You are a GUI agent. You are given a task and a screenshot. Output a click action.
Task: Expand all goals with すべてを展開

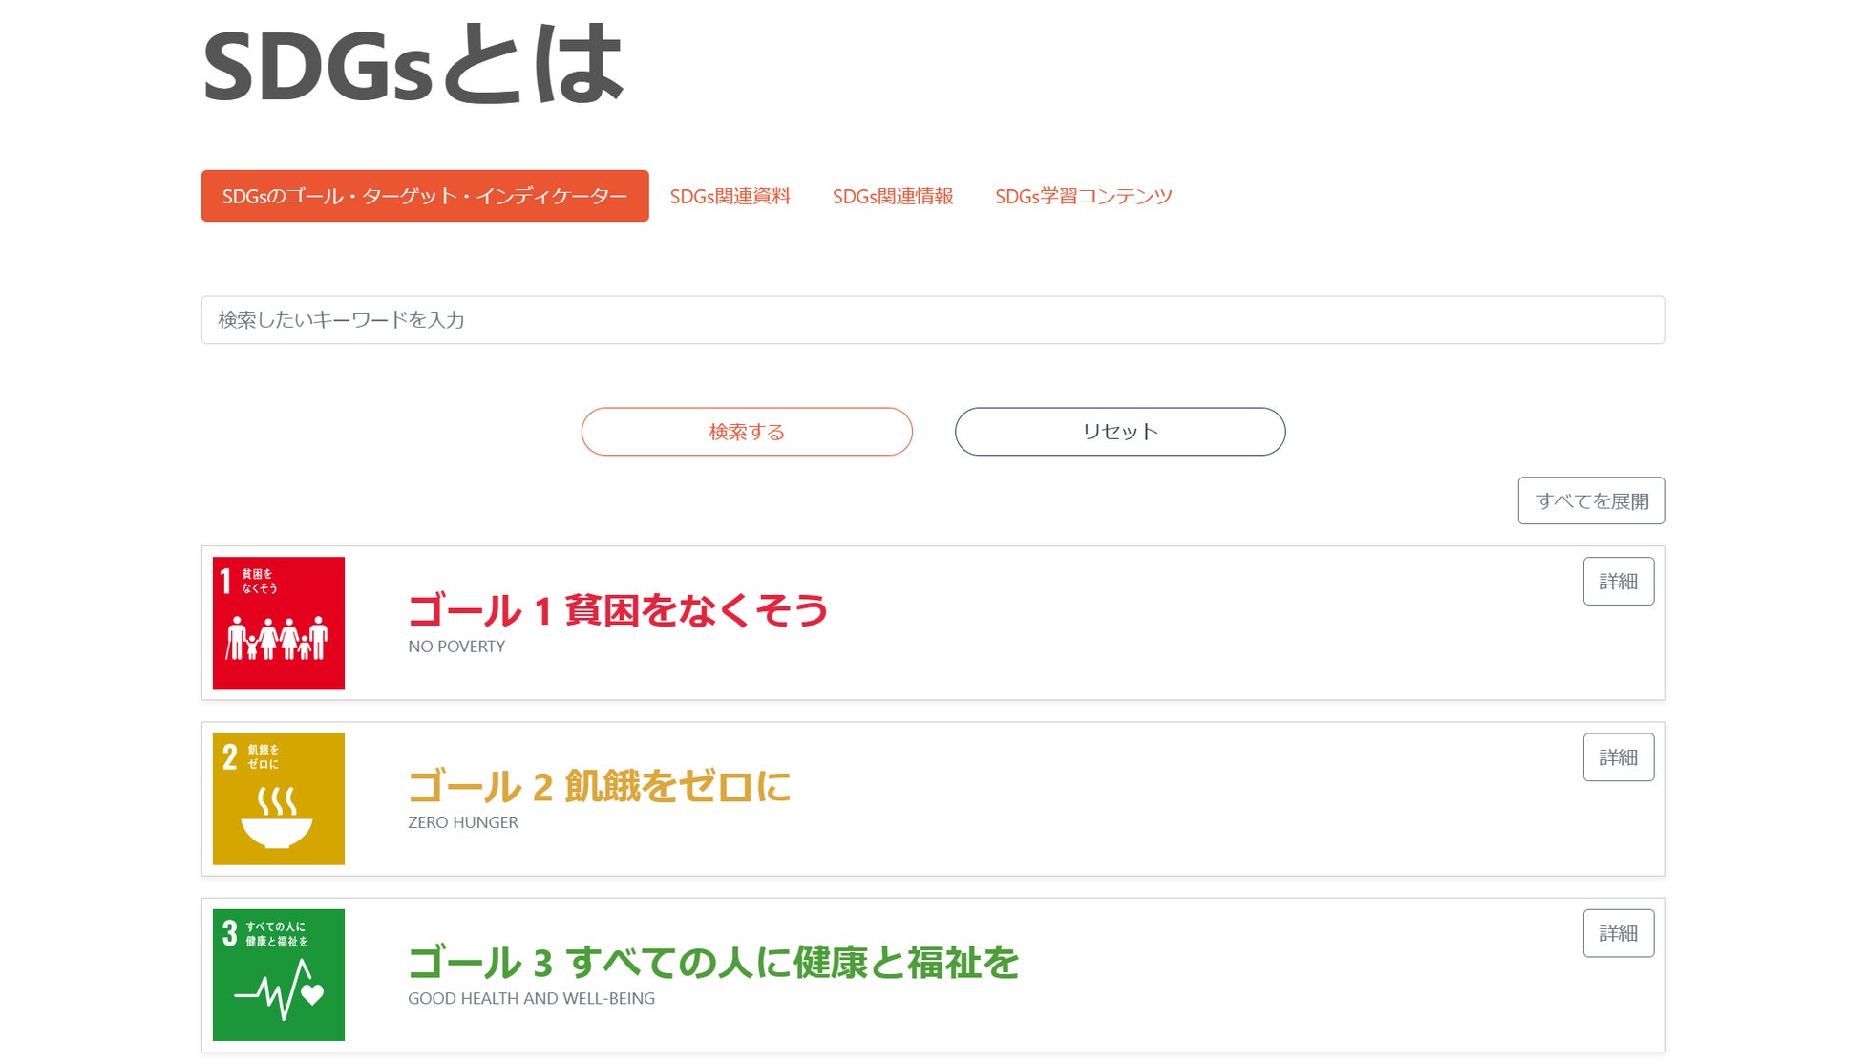[1591, 500]
